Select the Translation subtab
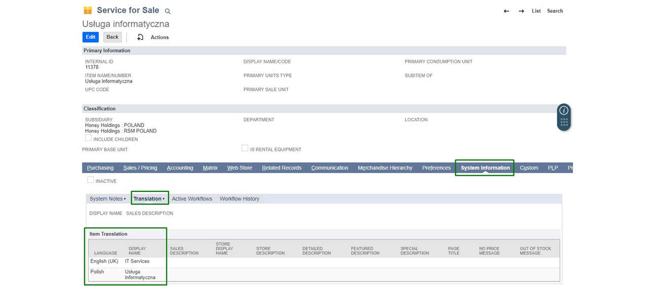The height and width of the screenshot is (287, 649). (149, 199)
